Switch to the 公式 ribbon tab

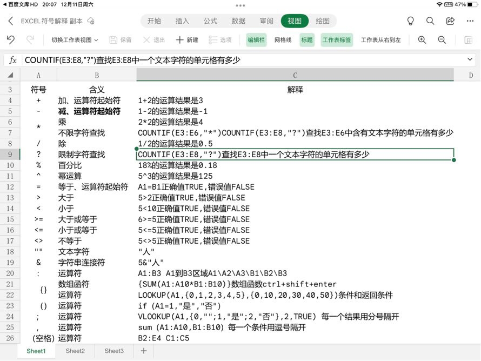coord(210,21)
